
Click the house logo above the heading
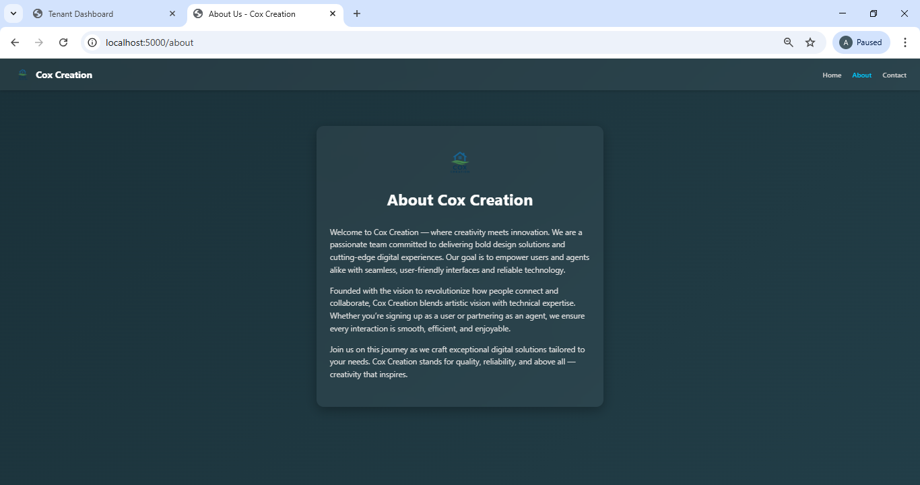tap(459, 162)
